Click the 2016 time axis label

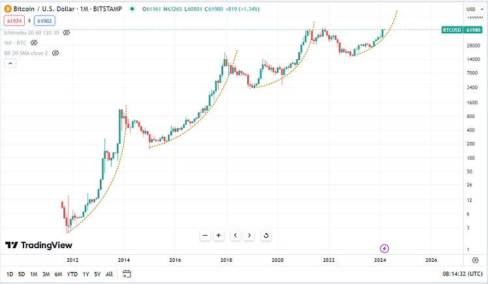175,260
